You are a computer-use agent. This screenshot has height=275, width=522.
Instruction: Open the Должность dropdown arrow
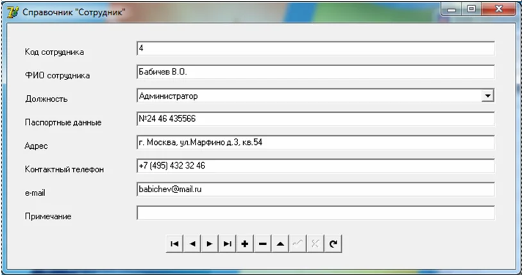click(488, 96)
